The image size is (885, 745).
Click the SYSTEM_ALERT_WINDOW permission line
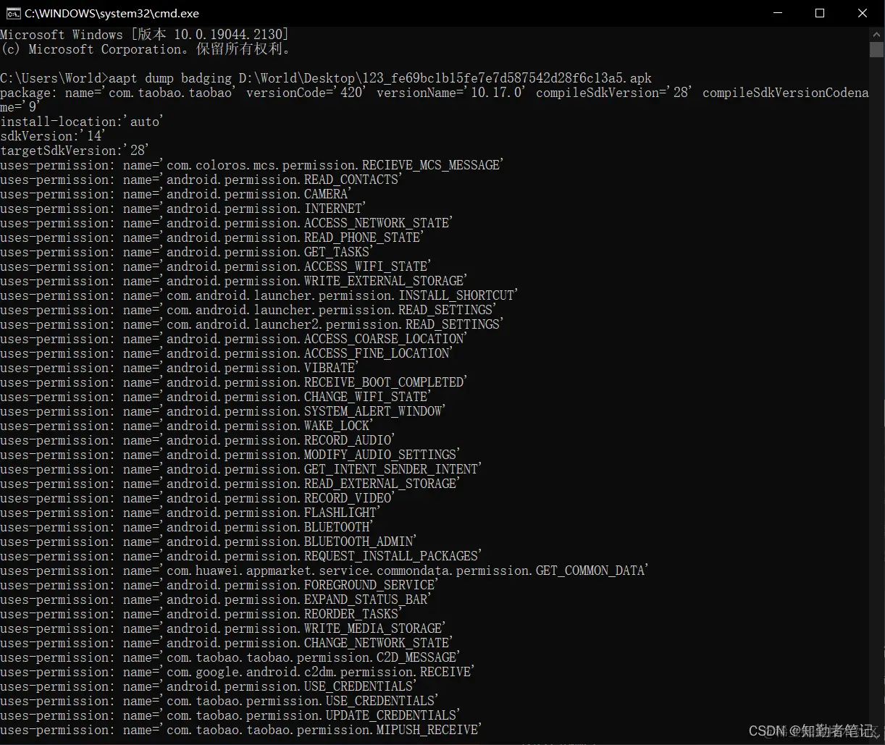click(x=222, y=411)
